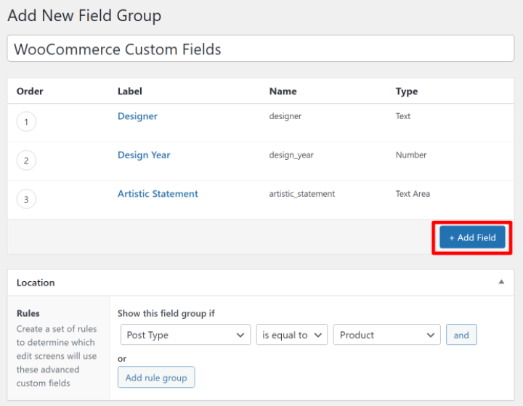The width and height of the screenshot is (523, 406).
Task: Open the Design Year field link
Action: click(x=144, y=155)
